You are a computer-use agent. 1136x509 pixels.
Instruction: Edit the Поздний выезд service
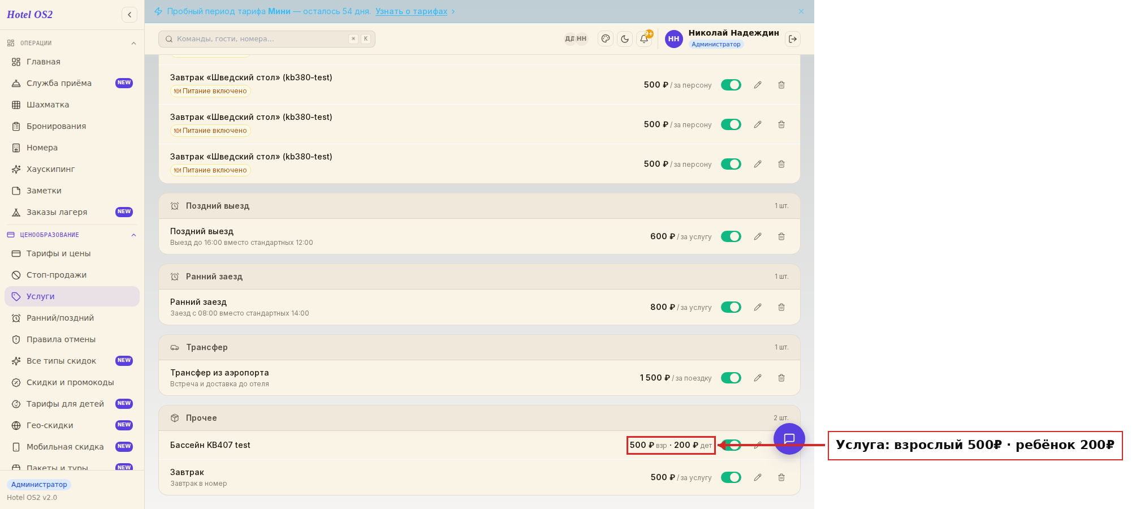click(758, 236)
